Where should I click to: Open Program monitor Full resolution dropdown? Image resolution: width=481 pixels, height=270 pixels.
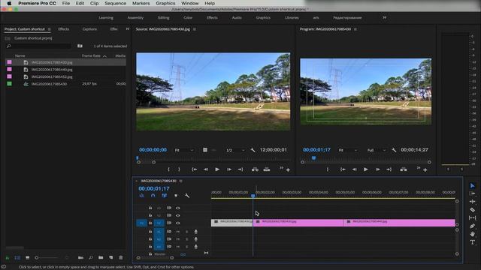pyautogui.click(x=377, y=150)
